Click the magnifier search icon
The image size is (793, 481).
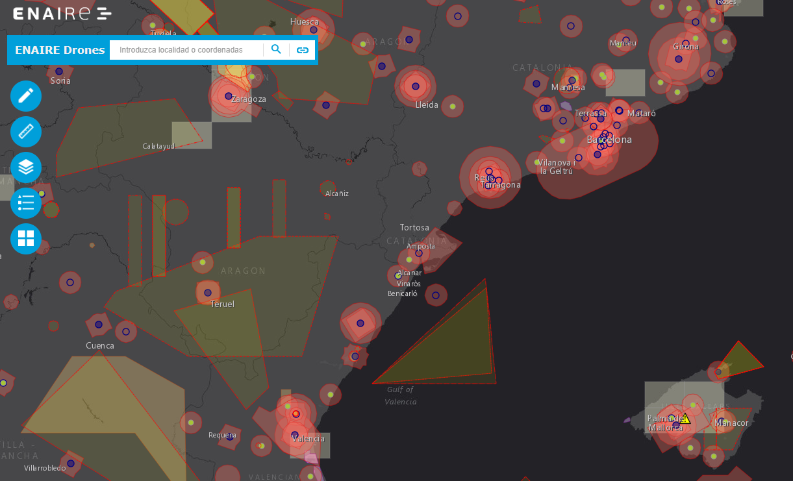[276, 50]
